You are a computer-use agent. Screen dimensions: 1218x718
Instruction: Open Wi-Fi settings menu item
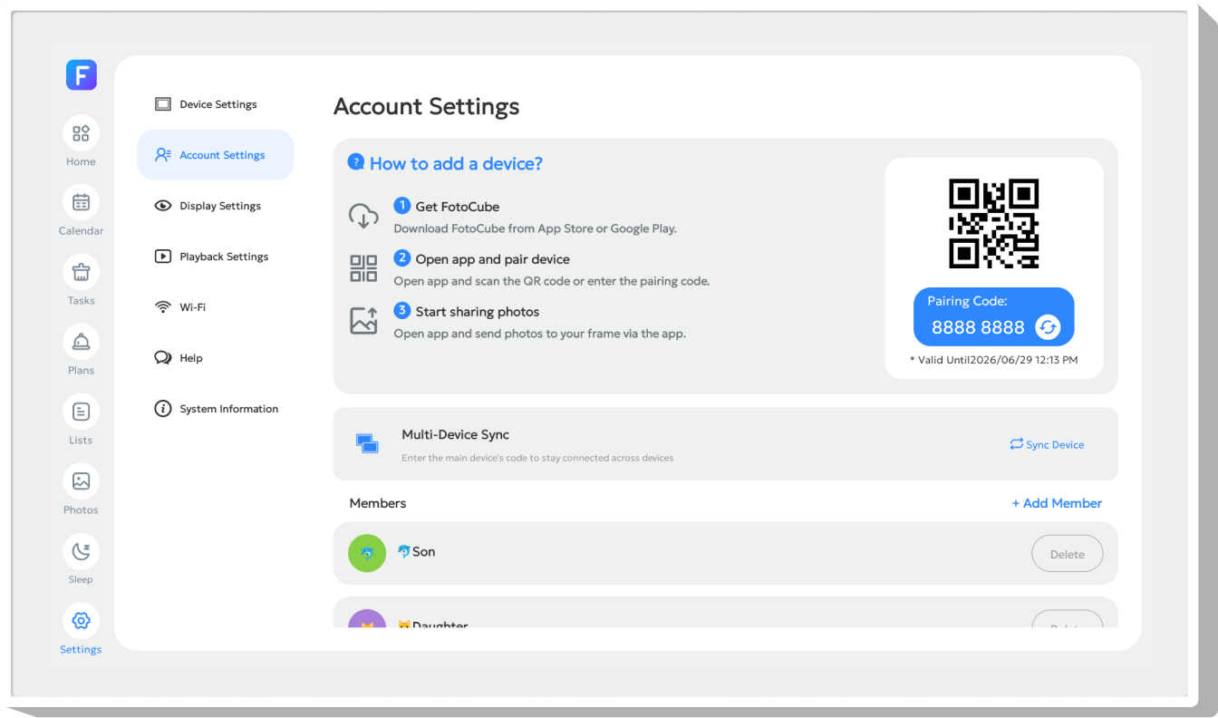click(x=216, y=307)
